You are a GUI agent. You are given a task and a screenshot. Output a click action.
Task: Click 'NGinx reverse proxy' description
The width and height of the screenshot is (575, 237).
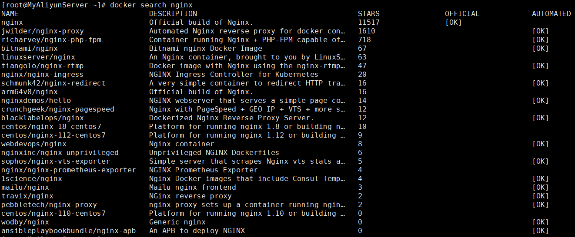pyautogui.click(x=191, y=196)
